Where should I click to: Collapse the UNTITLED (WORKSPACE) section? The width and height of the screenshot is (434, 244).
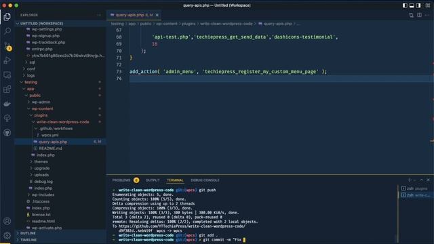[x=60, y=24]
